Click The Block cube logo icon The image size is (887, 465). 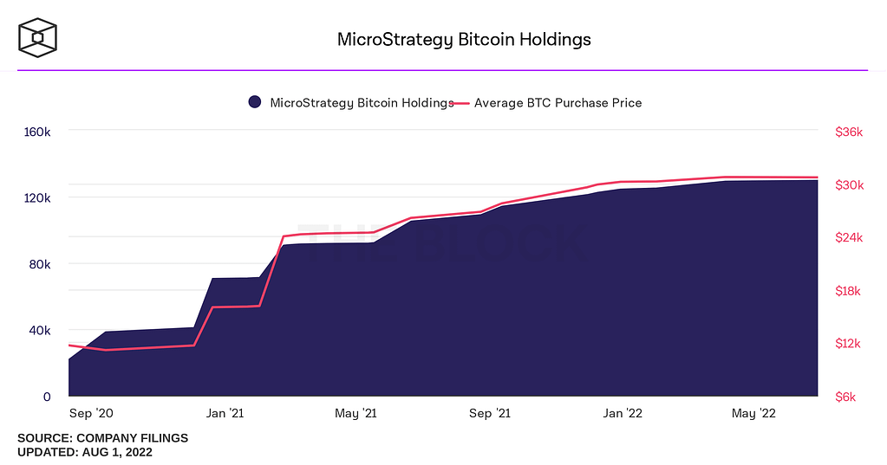[x=38, y=38]
